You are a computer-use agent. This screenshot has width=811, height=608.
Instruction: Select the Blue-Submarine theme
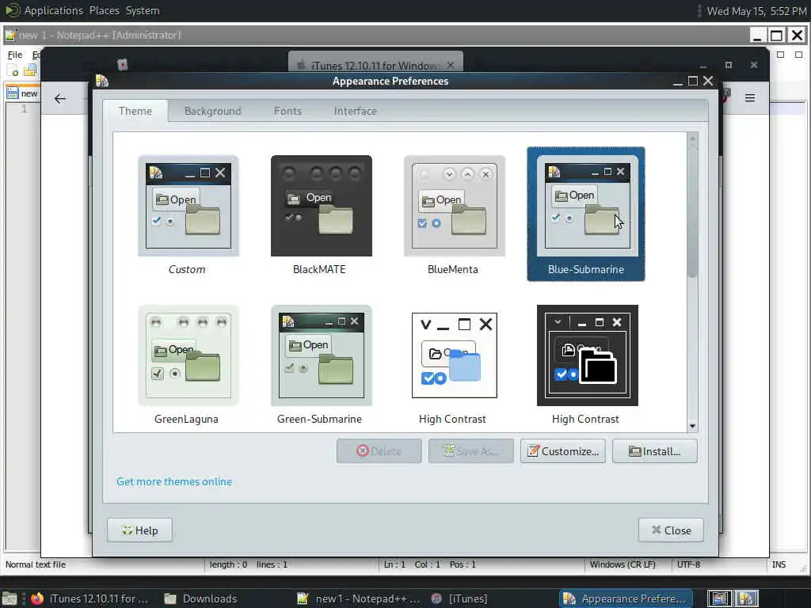585,214
